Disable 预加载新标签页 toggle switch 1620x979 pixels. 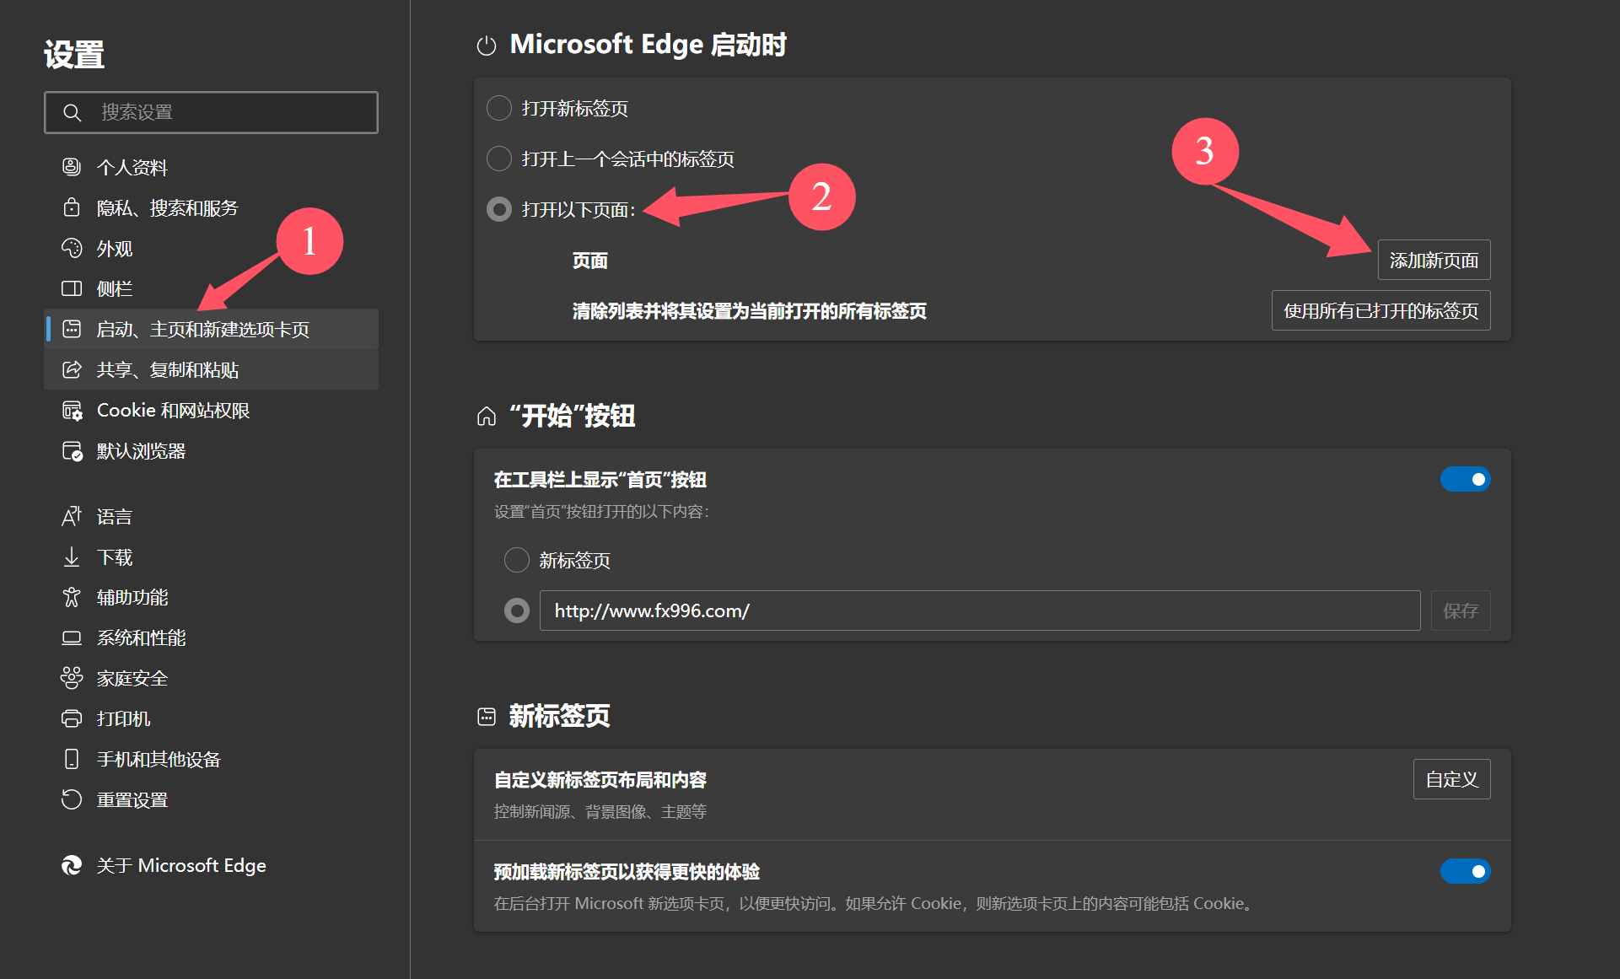(x=1465, y=871)
